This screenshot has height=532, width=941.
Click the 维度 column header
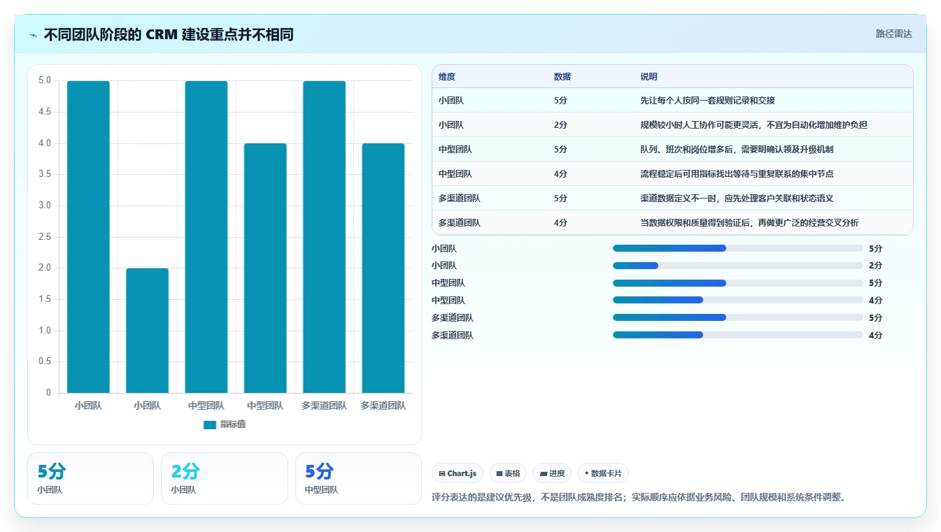[447, 77]
